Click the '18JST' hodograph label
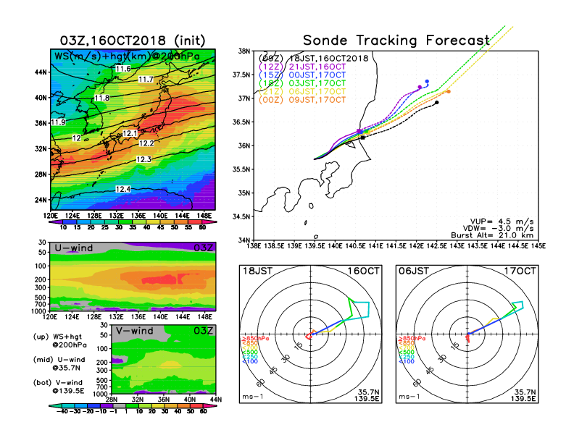Image resolution: width=574 pixels, height=443 pixels. pyautogui.click(x=258, y=271)
